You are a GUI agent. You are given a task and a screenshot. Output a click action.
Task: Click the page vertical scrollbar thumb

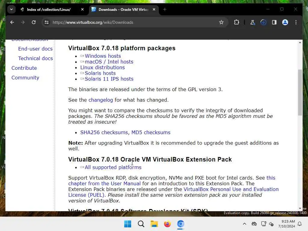pos(300,92)
